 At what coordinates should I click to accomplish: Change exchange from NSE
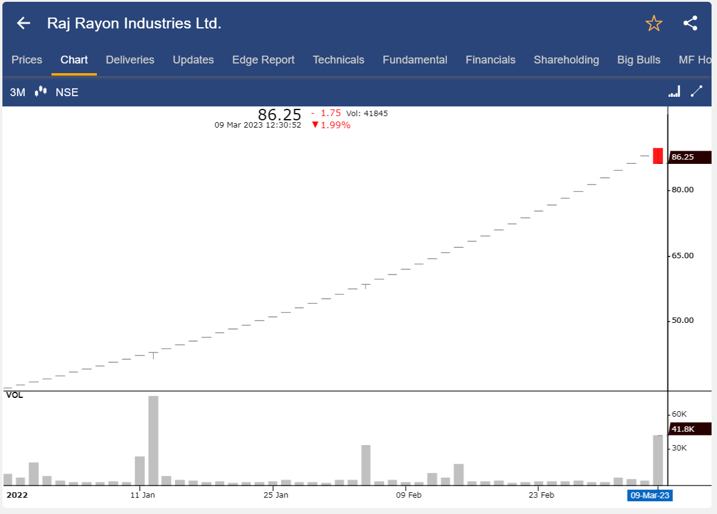click(67, 92)
